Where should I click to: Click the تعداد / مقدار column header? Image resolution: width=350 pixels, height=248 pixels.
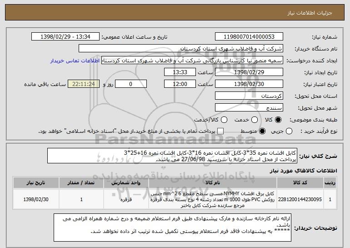click(81, 183)
